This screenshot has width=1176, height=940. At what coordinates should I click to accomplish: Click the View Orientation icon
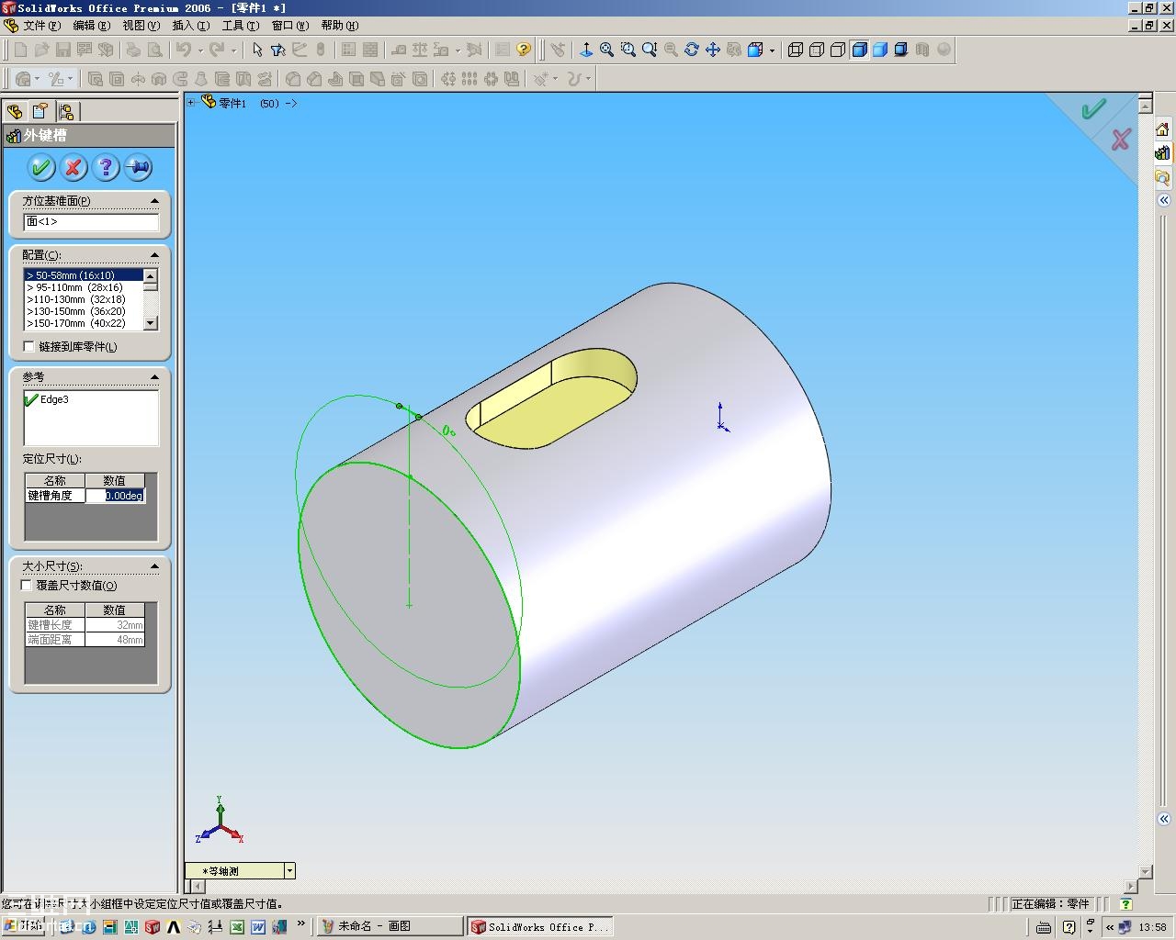[x=585, y=50]
